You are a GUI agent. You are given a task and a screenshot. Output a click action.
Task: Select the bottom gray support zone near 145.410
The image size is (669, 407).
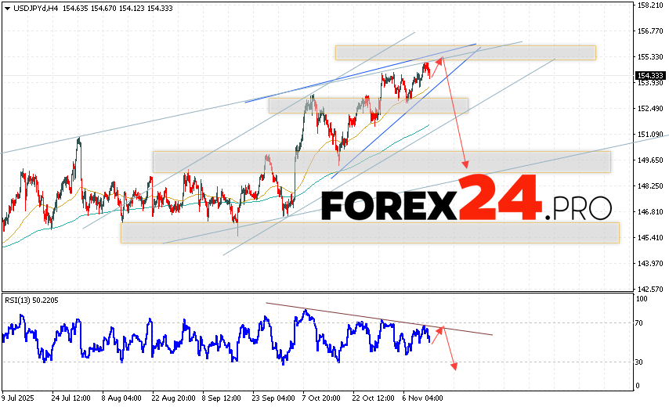pos(370,232)
